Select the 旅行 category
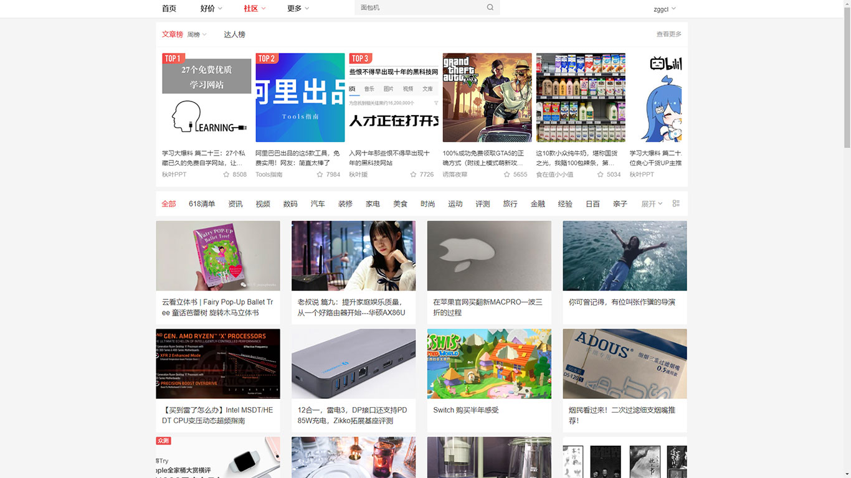Viewport: 851px width, 478px height. (x=510, y=204)
